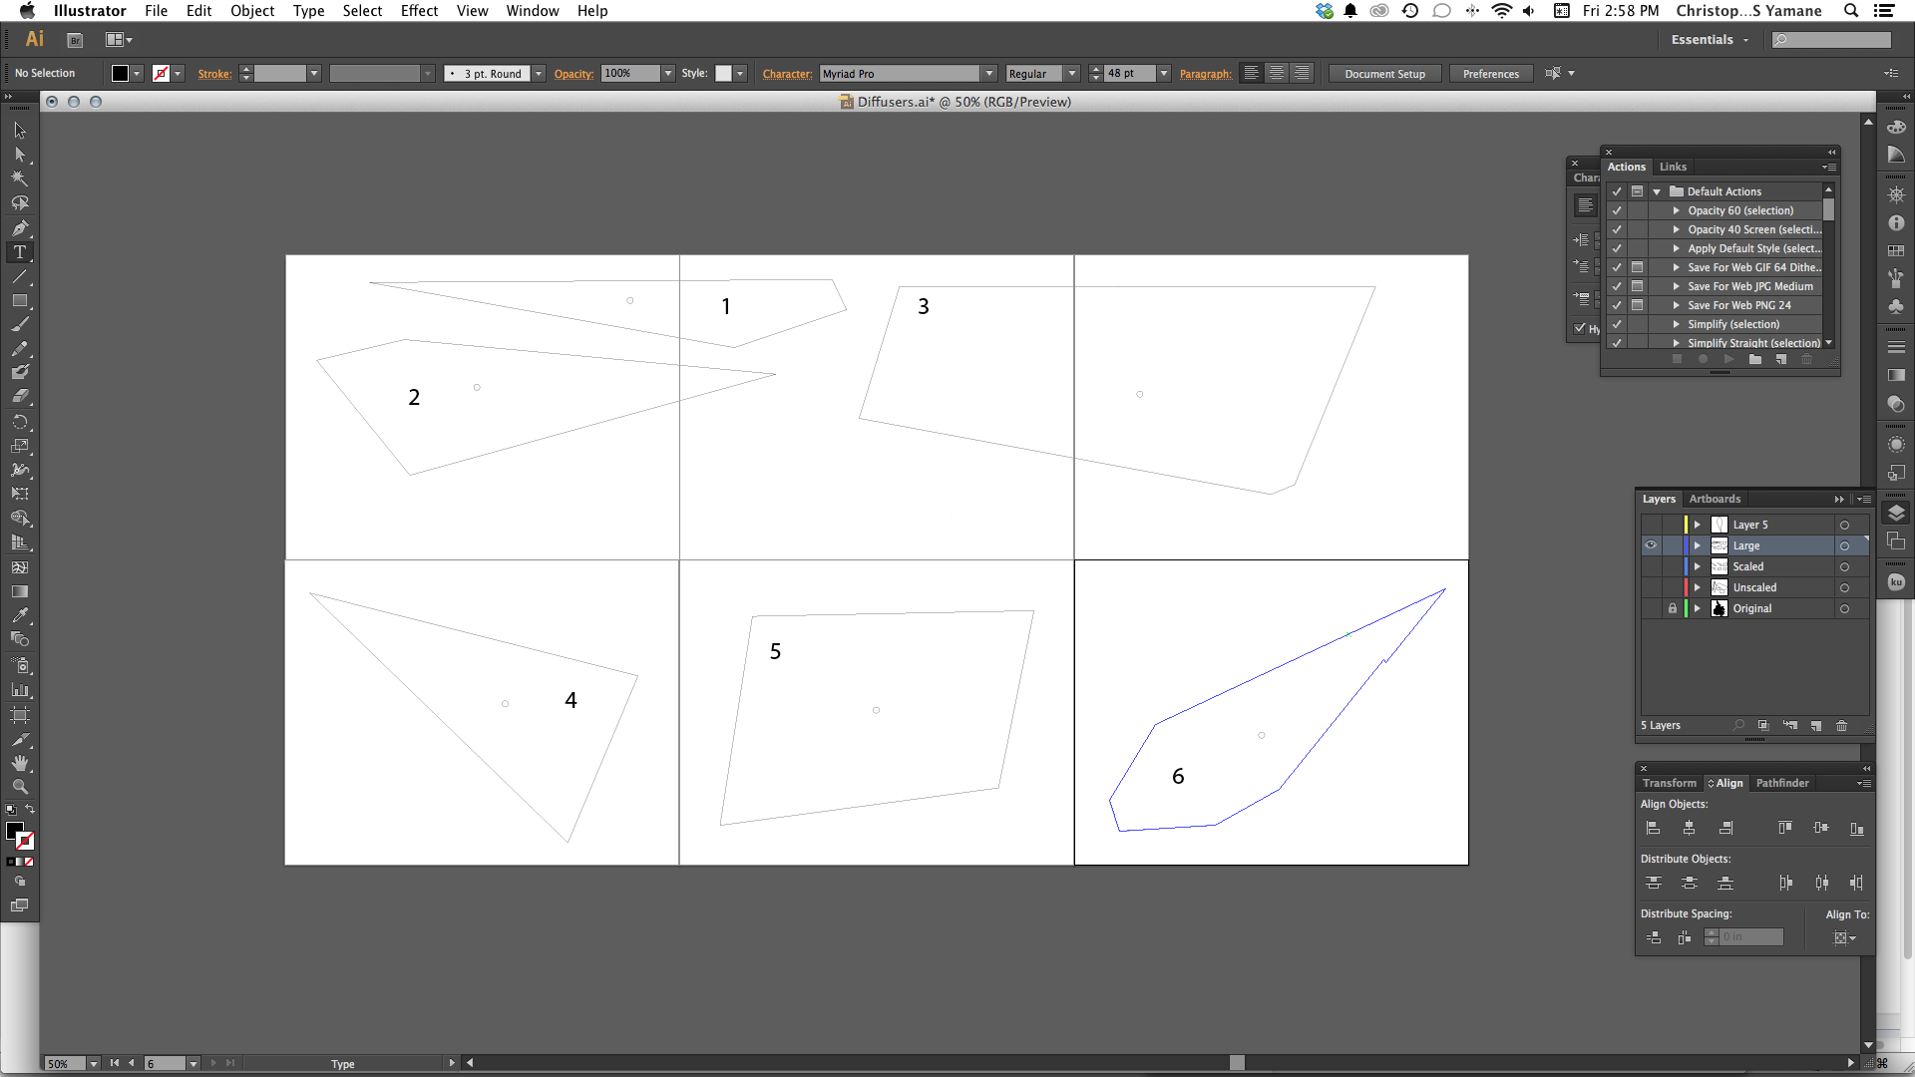Open the Window menu
The image size is (1915, 1077).
tap(532, 11)
